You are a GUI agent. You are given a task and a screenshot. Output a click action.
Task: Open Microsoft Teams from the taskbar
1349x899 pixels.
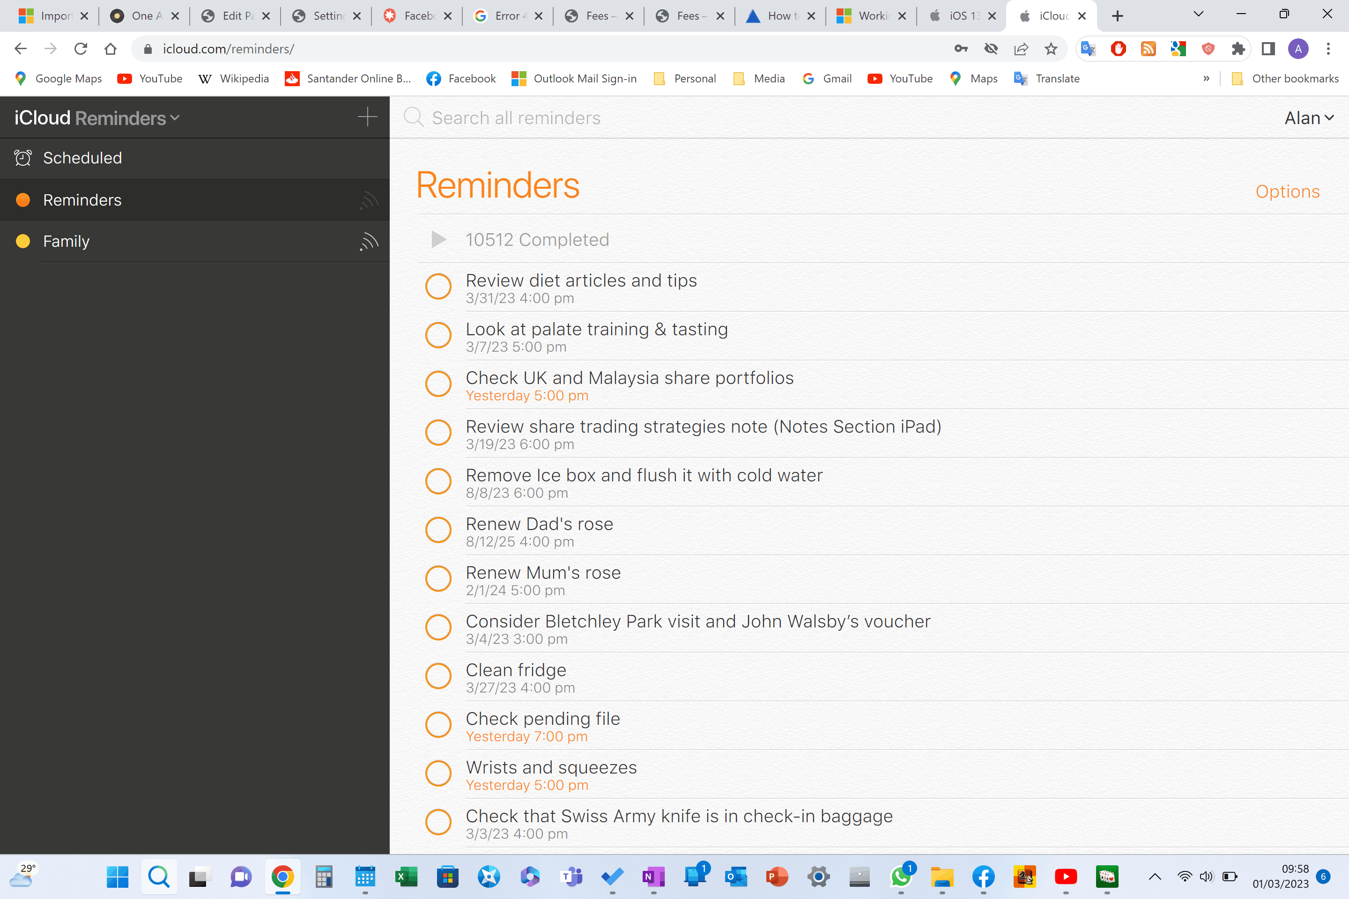(571, 877)
